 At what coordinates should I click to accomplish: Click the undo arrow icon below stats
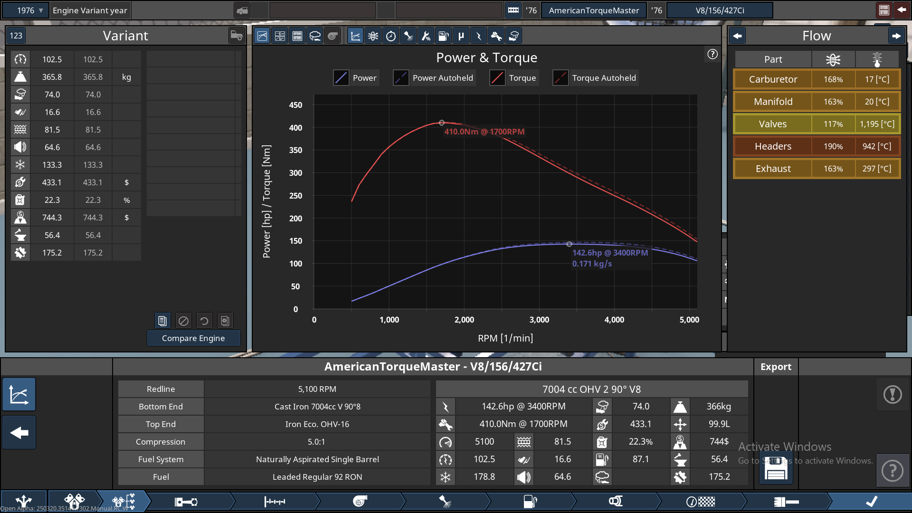(204, 321)
